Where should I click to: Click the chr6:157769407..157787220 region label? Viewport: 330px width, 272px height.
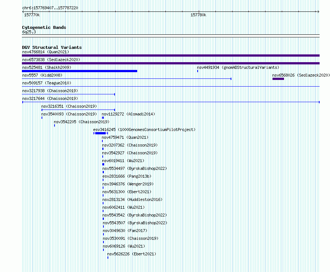coord(50,8)
